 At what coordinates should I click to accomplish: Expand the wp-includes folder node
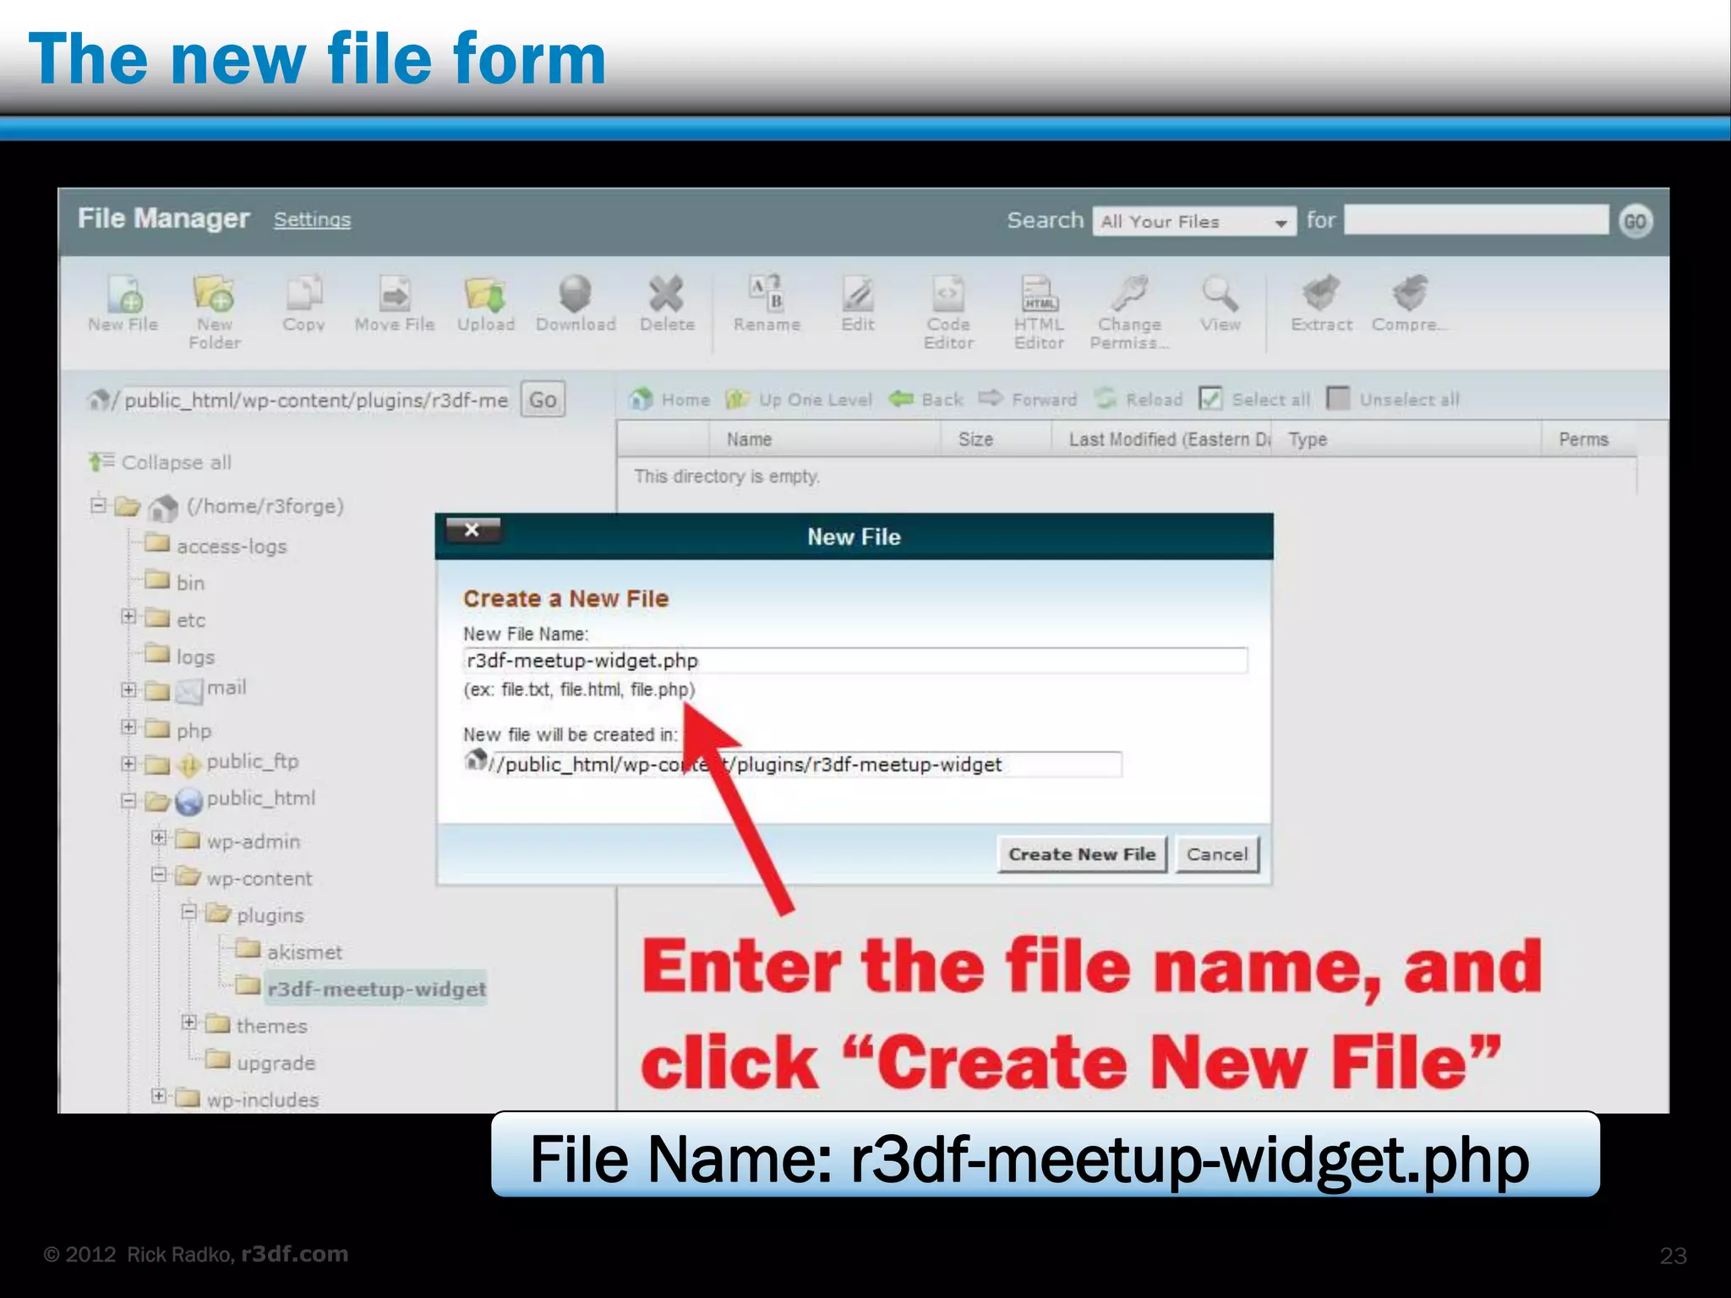pyautogui.click(x=159, y=1096)
